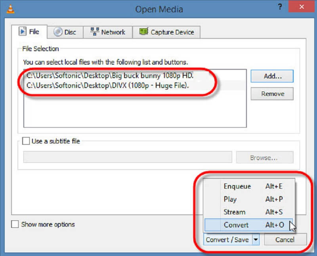Click the Cancel button
Viewport: 317px width, 256px height.
(285, 239)
